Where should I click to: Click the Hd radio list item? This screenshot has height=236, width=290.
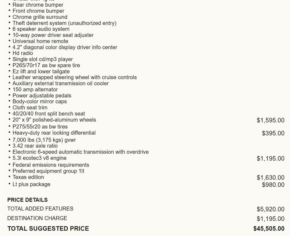click(23, 53)
